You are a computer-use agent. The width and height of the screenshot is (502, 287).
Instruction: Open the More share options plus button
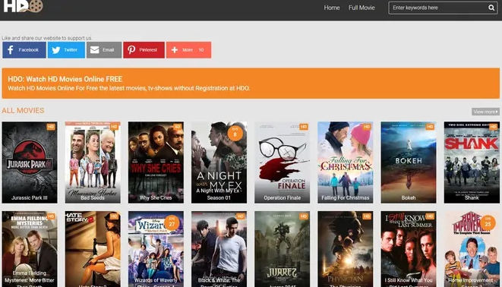(x=188, y=50)
